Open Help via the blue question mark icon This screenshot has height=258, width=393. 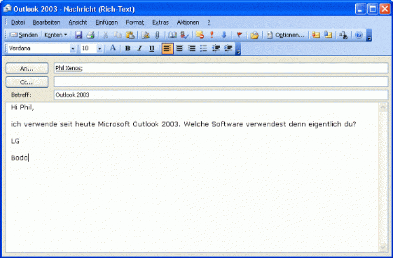point(359,35)
